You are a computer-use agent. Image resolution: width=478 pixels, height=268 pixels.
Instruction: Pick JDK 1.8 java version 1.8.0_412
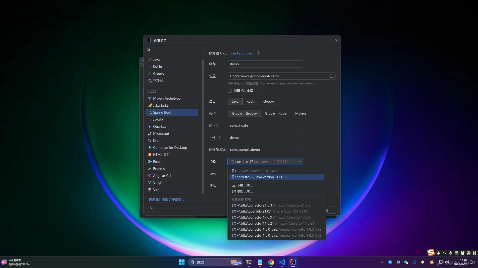coord(277,171)
